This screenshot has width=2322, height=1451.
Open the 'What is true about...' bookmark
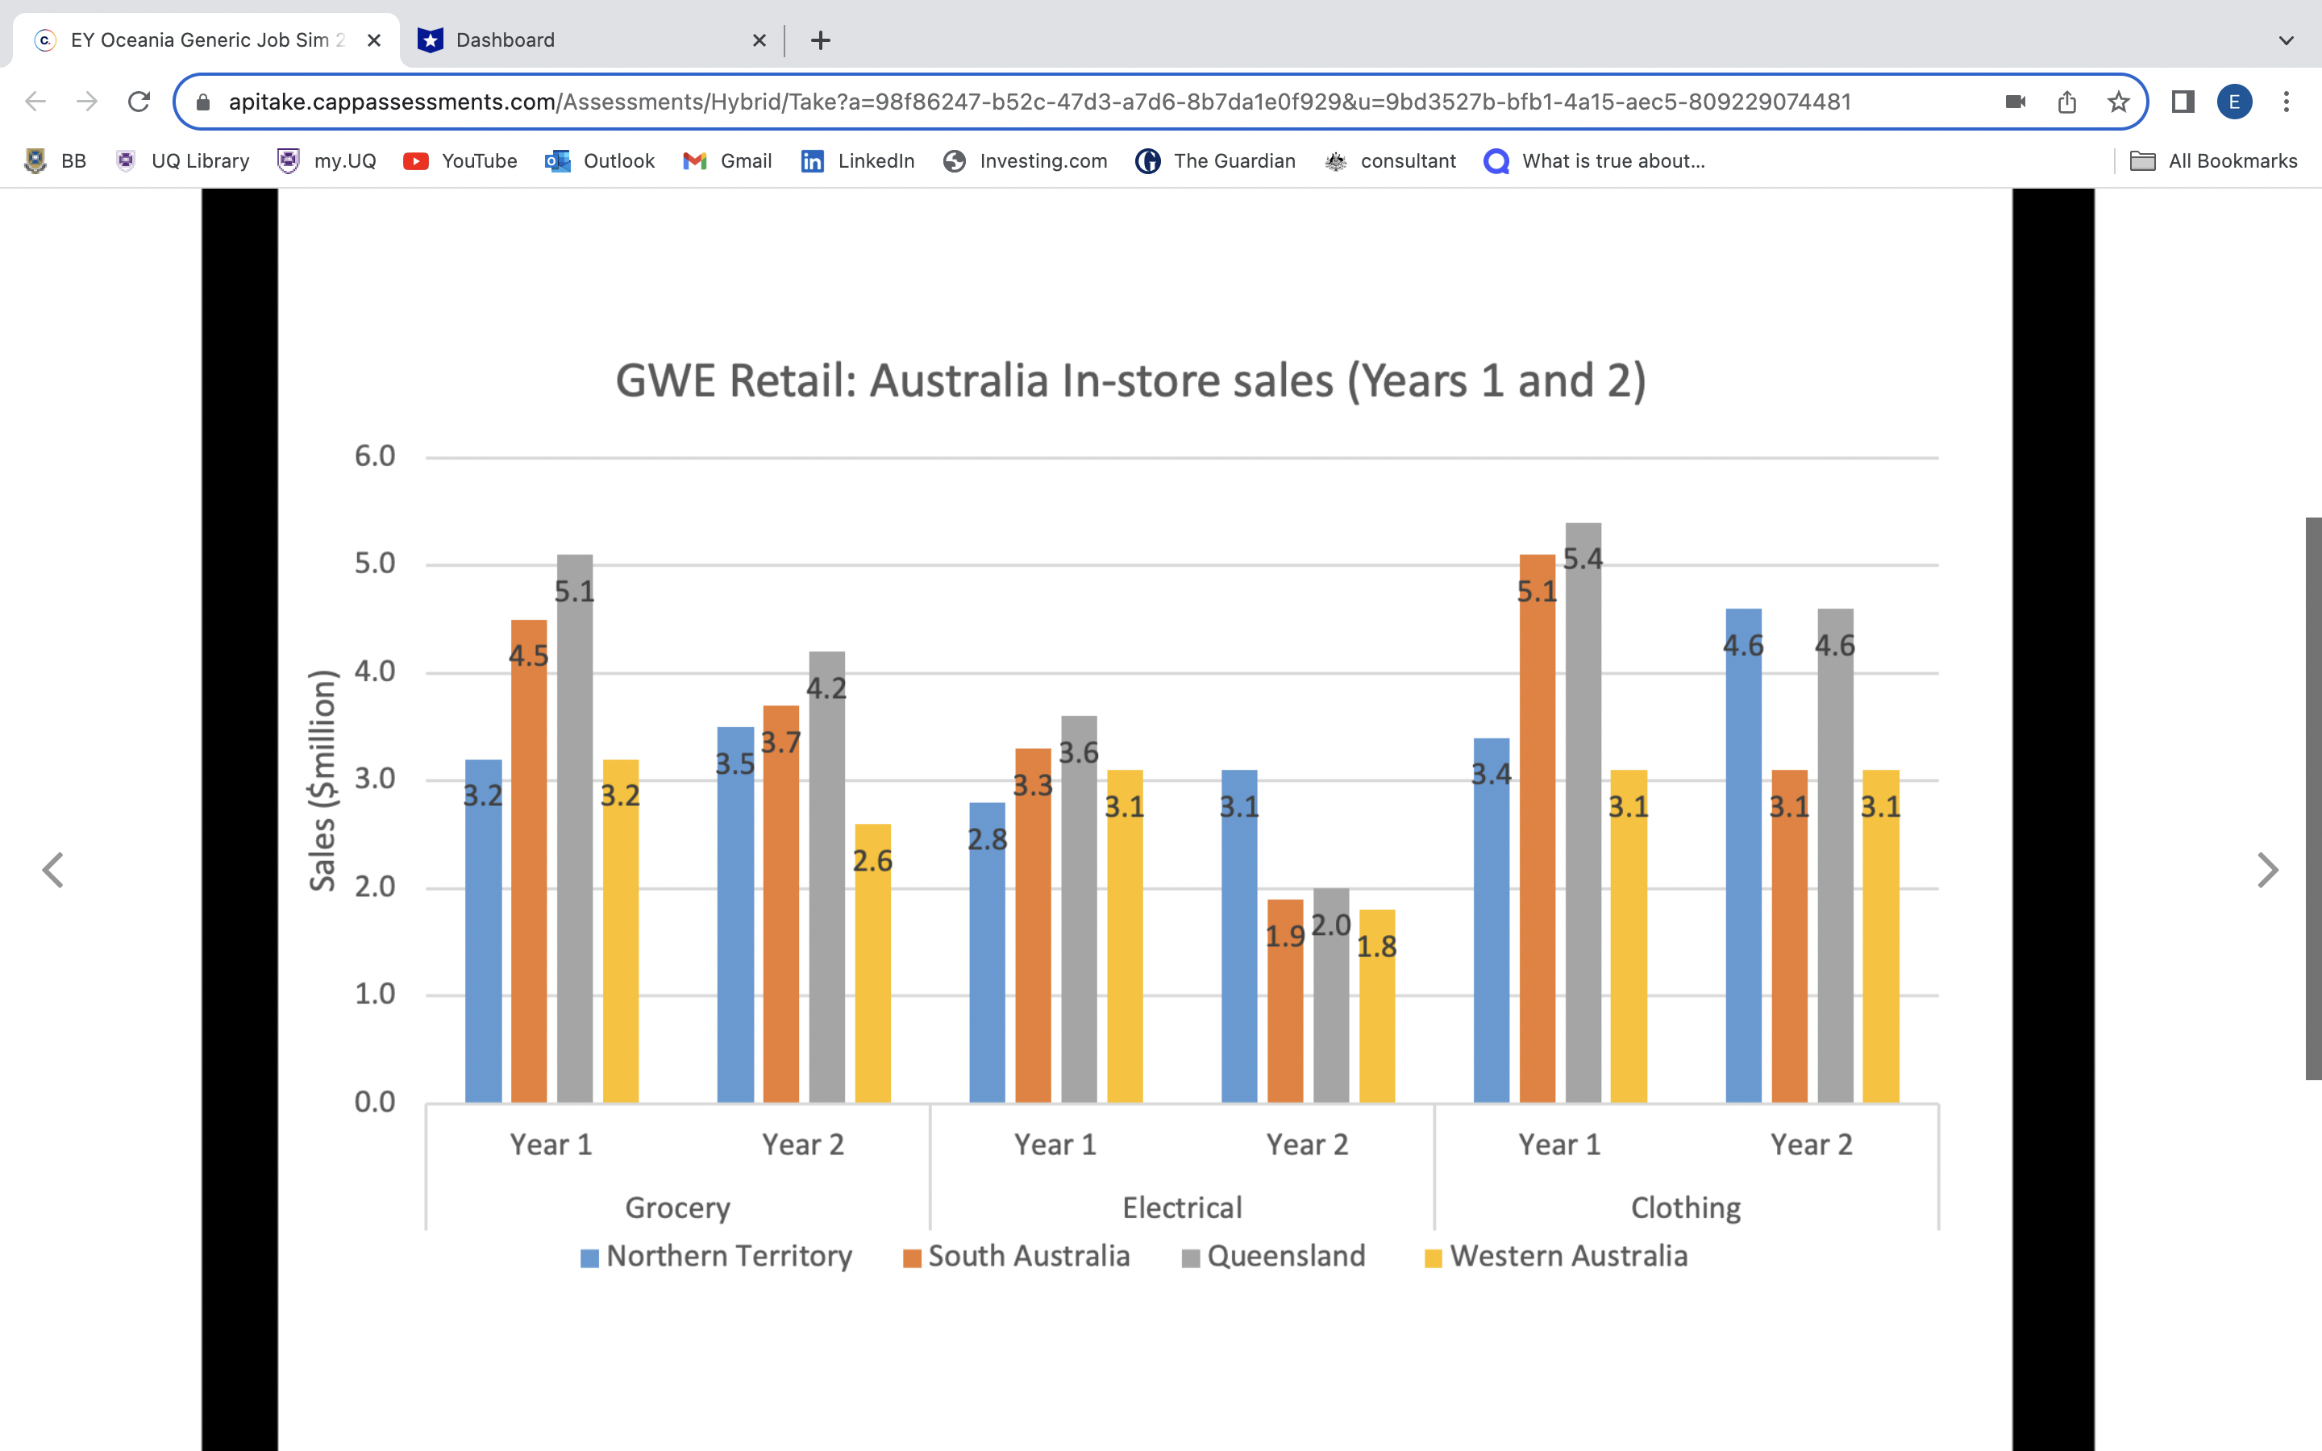point(1595,161)
